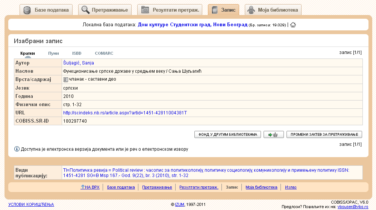Open the Претраживање tab
This screenshot has width=376, height=210.
(x=105, y=10)
